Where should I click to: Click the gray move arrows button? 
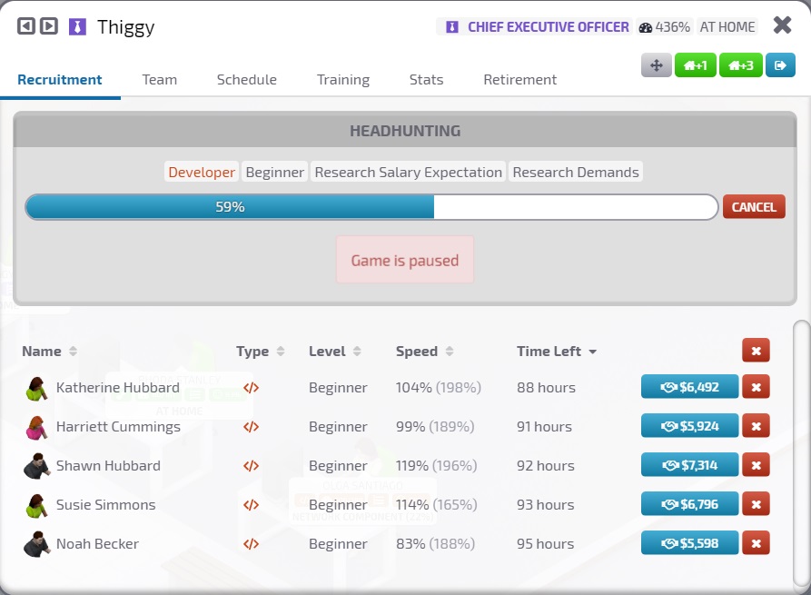657,65
